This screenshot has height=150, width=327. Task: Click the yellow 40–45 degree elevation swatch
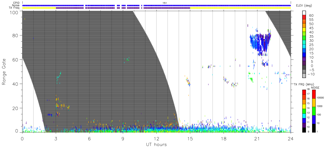(x=304, y=30)
